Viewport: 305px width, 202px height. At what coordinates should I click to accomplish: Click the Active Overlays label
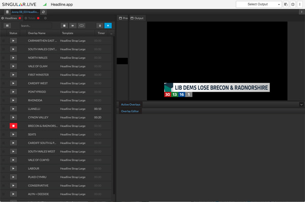[131, 105]
